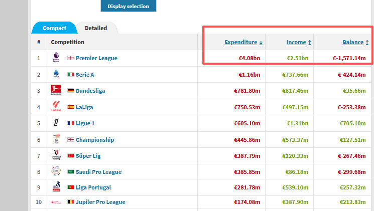
Task: Select Bundesliga balance €35.66m
Action: coord(354,91)
